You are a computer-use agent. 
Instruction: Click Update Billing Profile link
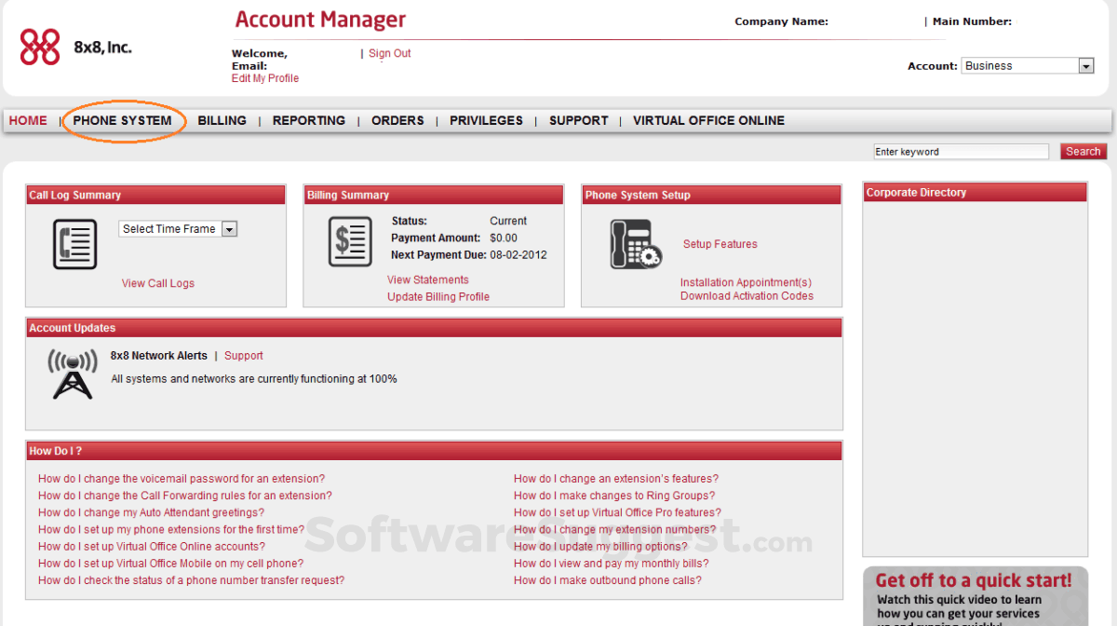click(438, 296)
